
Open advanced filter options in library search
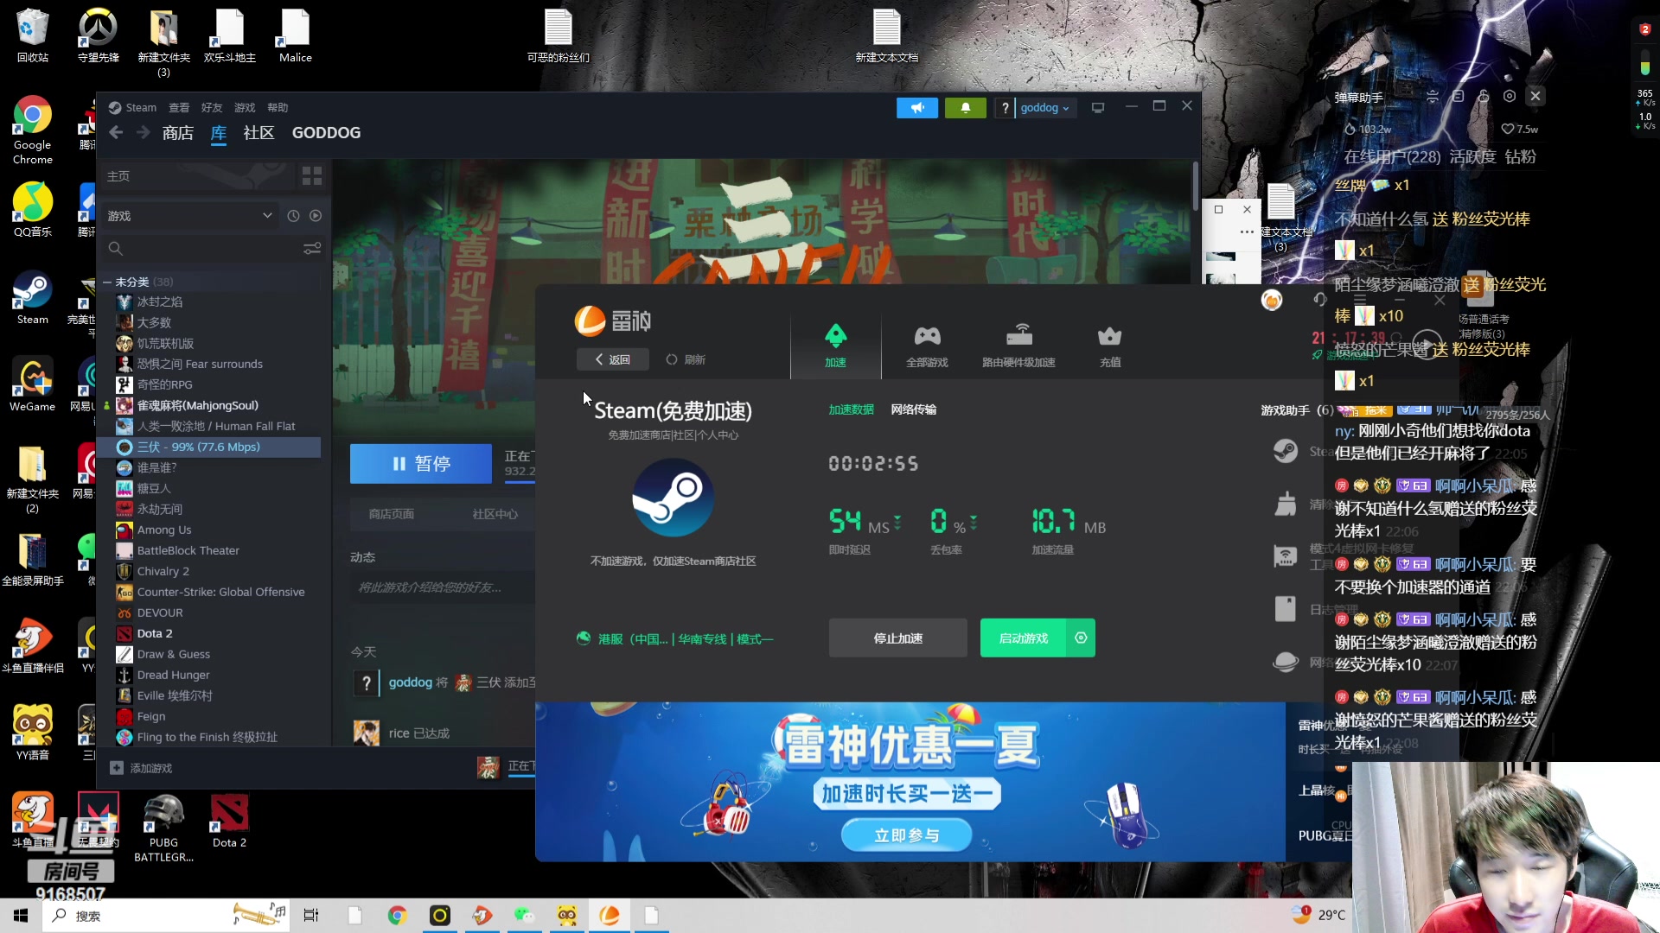coord(312,249)
